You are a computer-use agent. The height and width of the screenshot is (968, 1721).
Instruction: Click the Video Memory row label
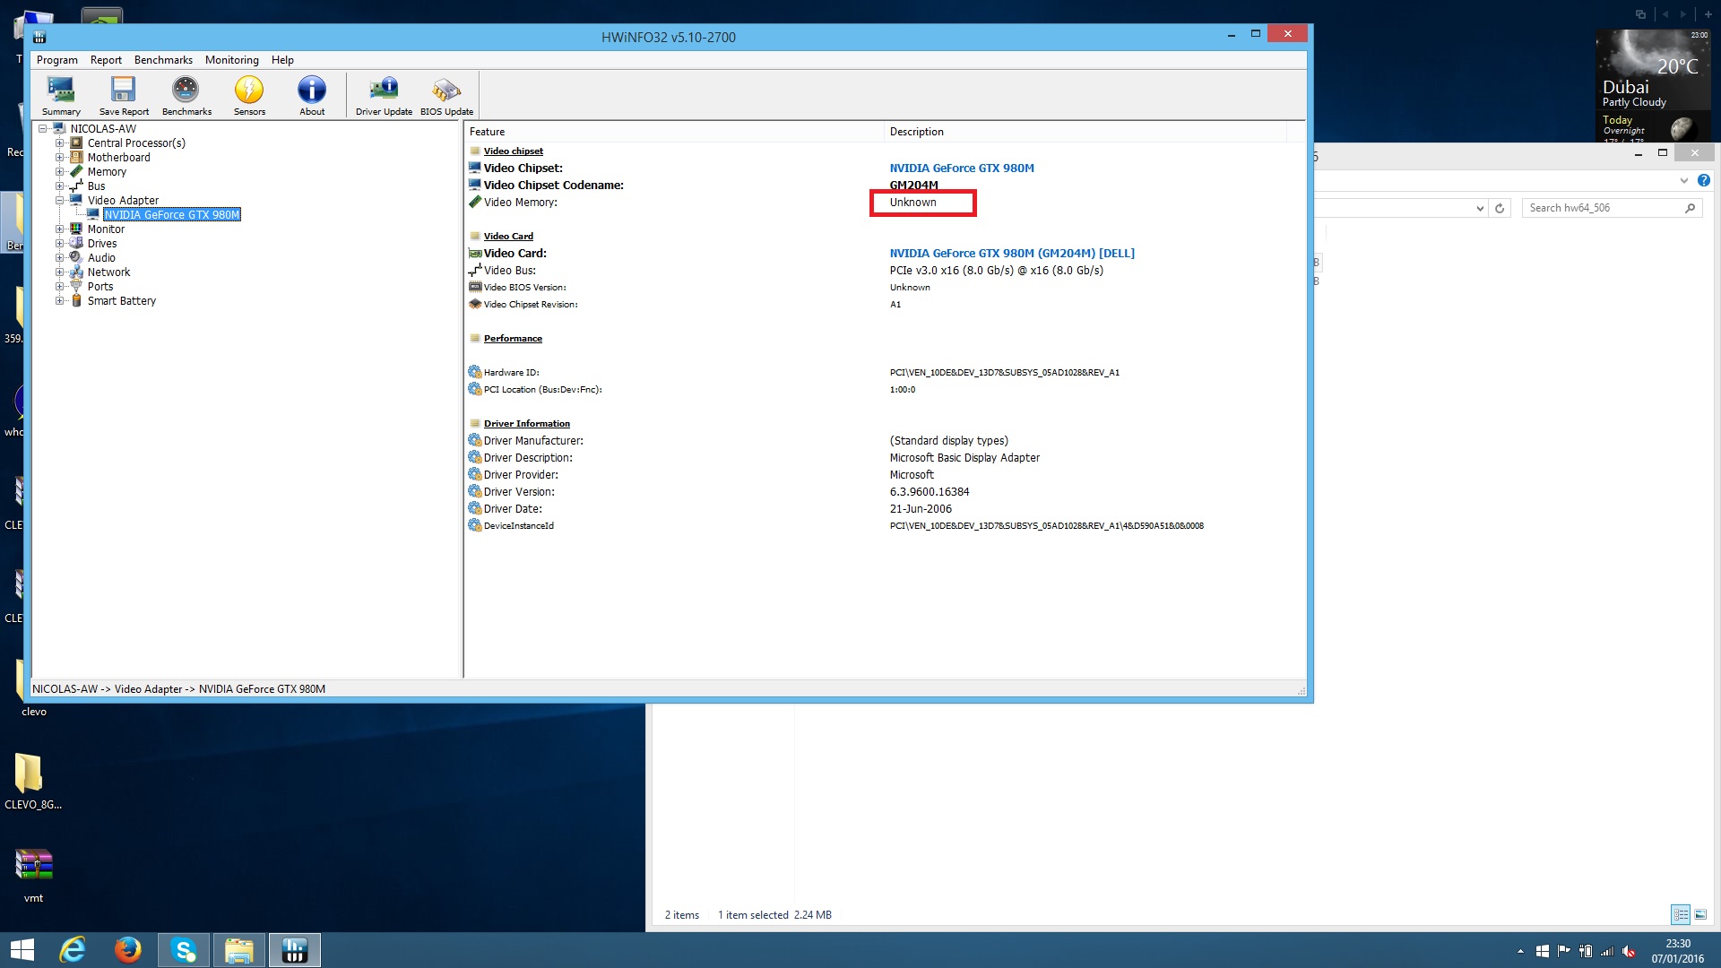[521, 202]
